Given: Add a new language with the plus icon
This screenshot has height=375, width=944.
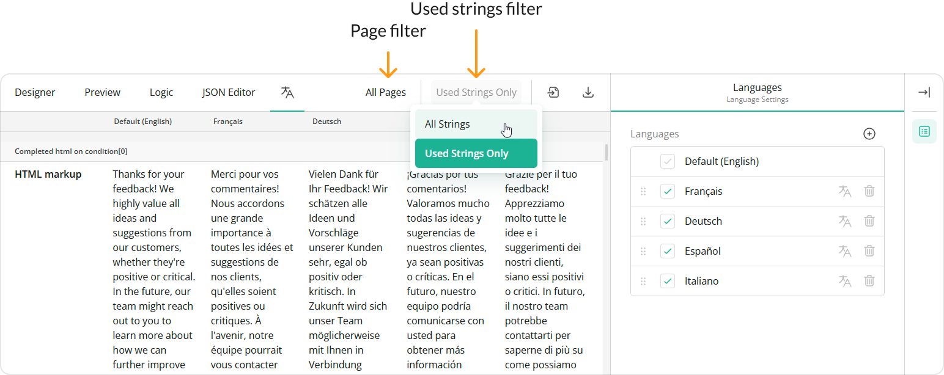Looking at the screenshot, I should [869, 134].
